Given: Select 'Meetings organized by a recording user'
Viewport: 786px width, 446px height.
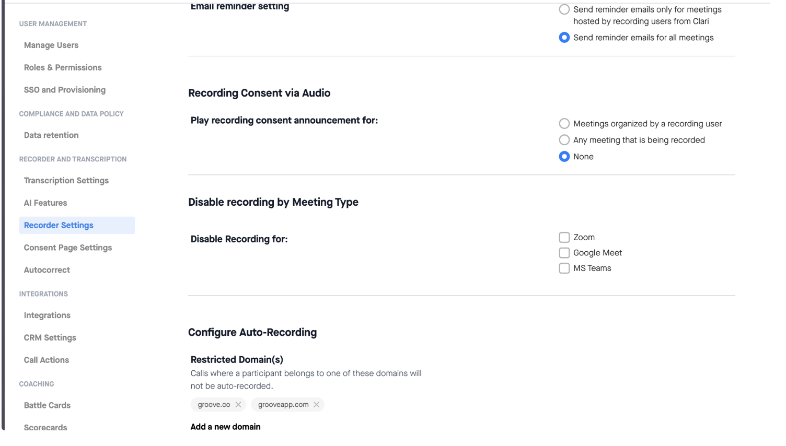Looking at the screenshot, I should (564, 124).
